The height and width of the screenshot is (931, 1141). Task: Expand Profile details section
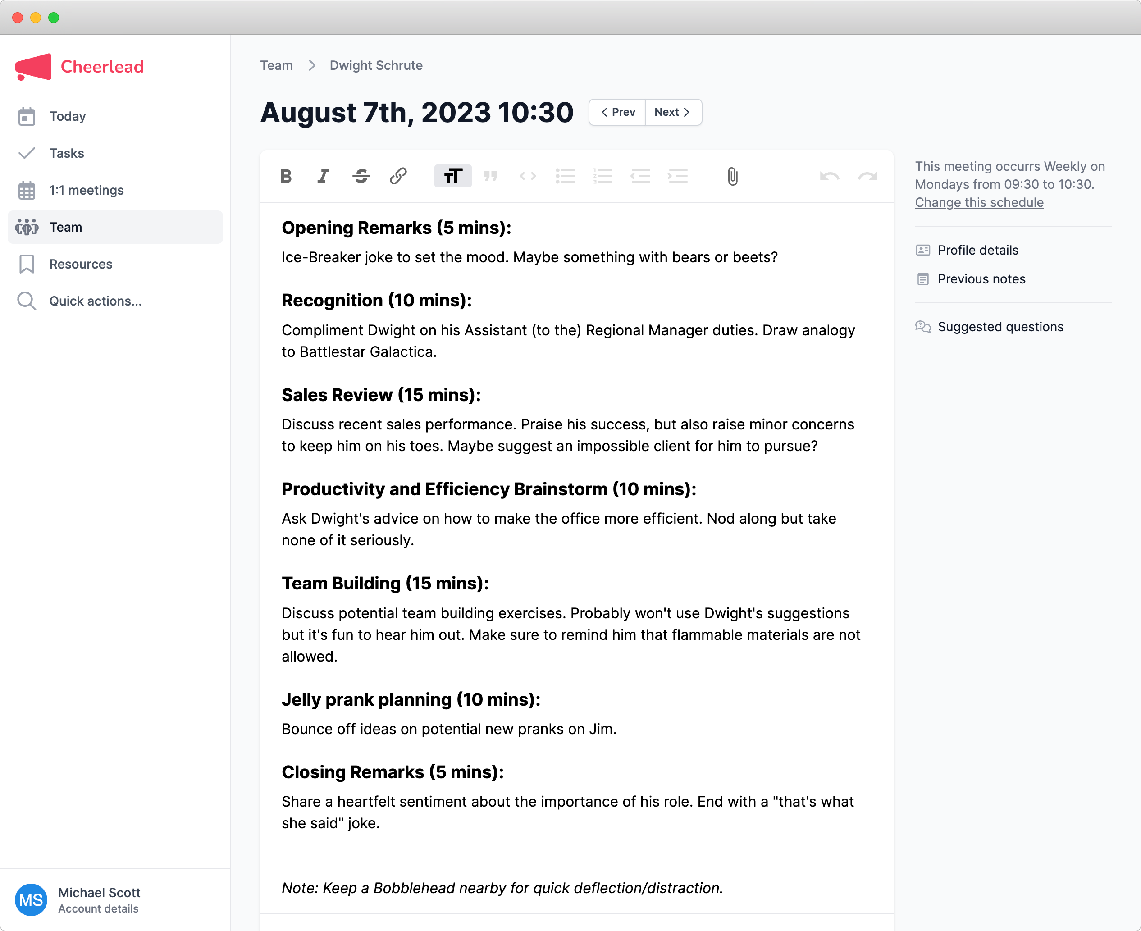[x=977, y=250]
